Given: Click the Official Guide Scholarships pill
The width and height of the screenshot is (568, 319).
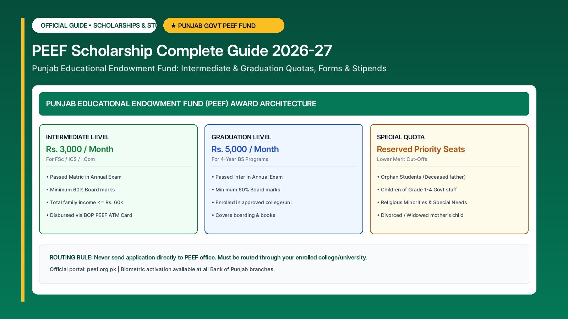Looking at the screenshot, I should click(x=94, y=26).
